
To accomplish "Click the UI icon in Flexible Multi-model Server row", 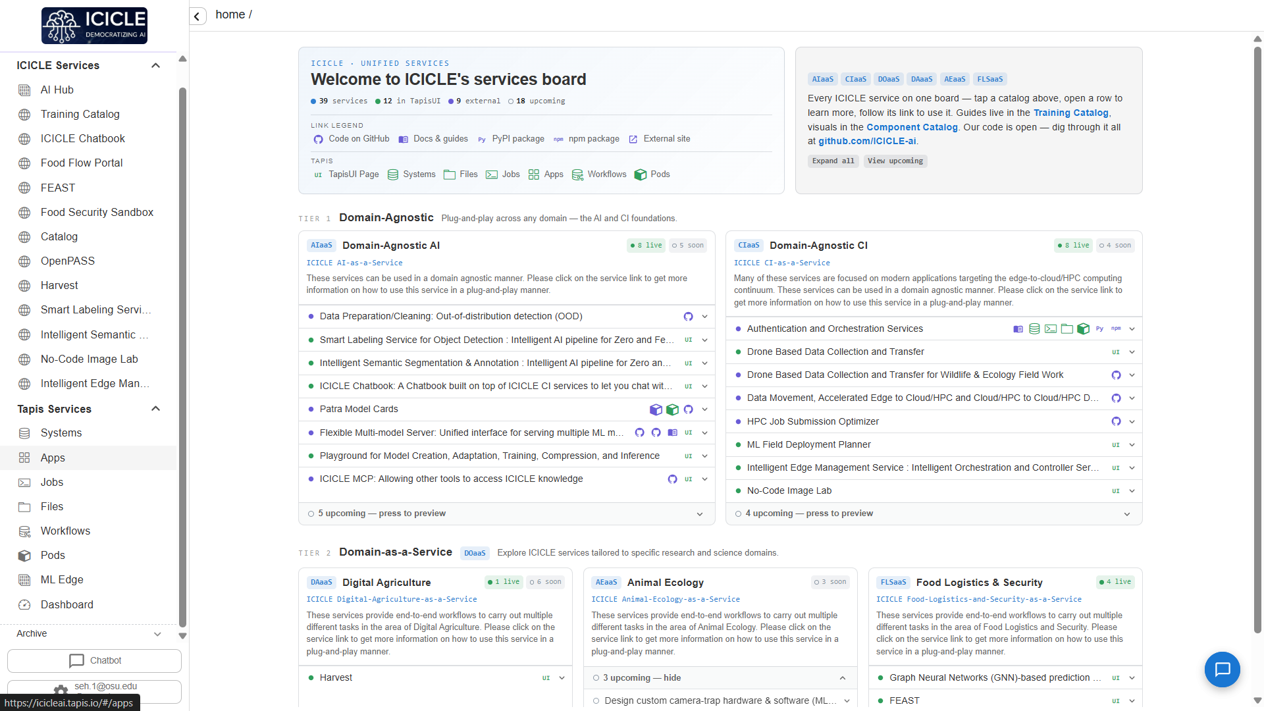I will pos(688,433).
